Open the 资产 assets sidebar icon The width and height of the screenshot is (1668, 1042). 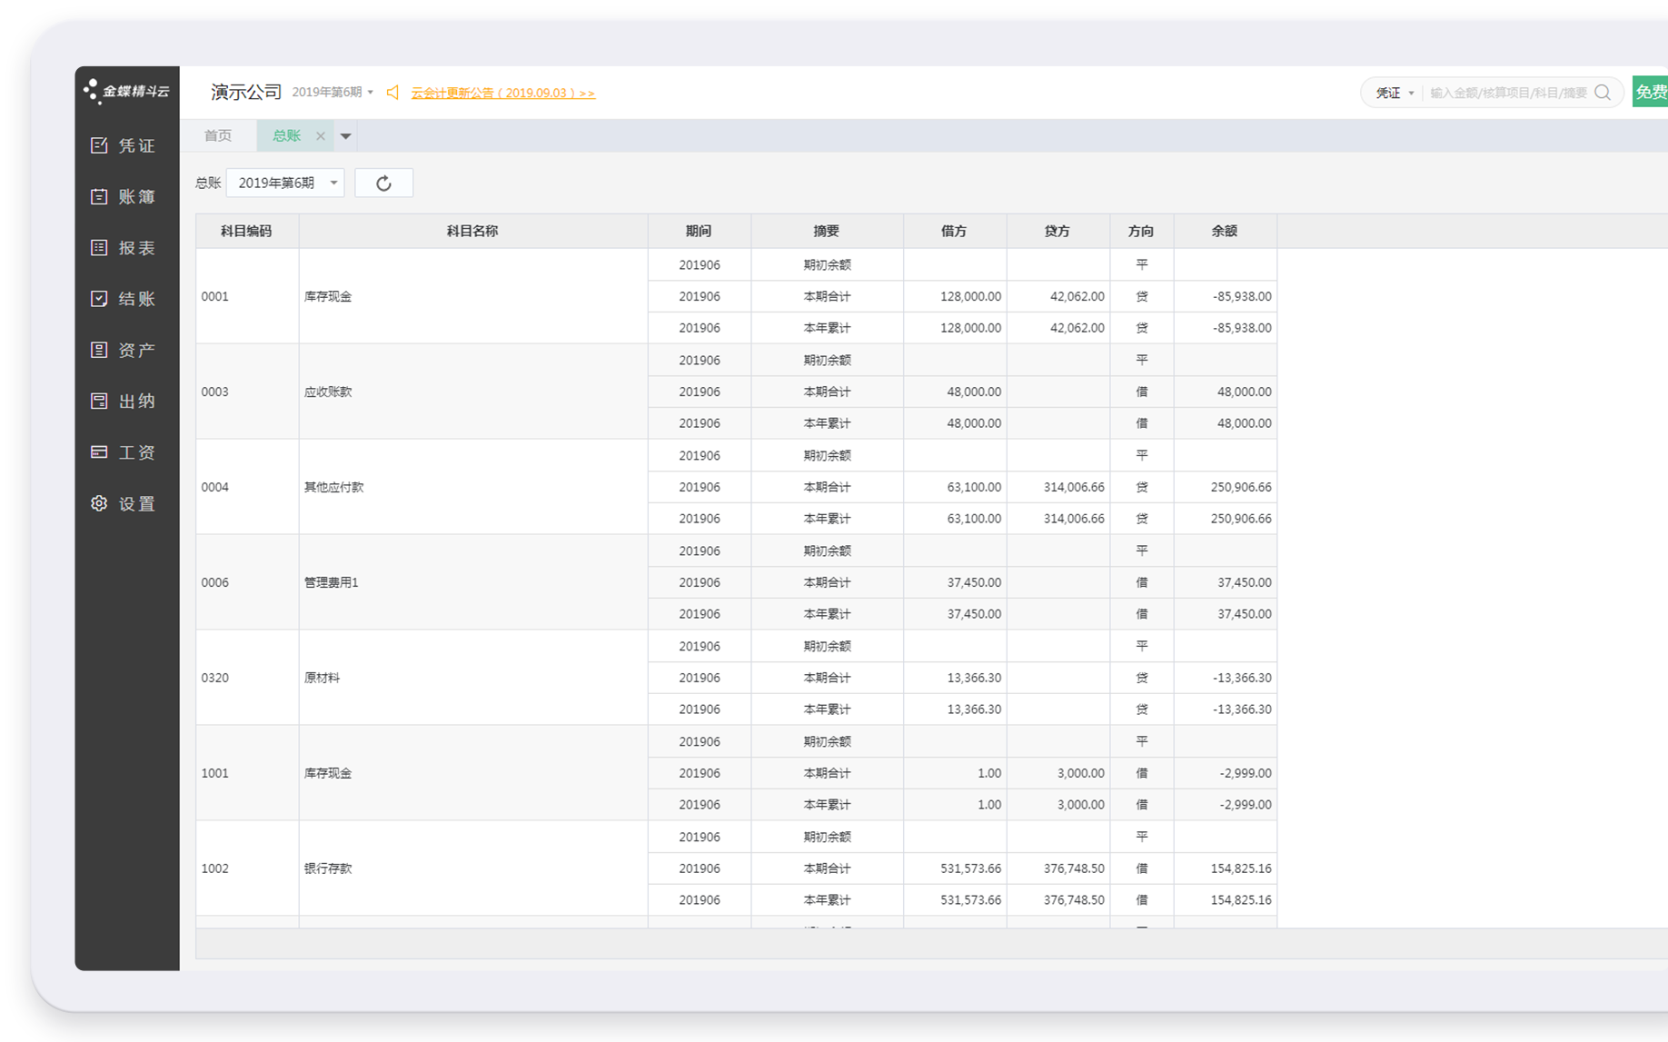click(x=99, y=350)
